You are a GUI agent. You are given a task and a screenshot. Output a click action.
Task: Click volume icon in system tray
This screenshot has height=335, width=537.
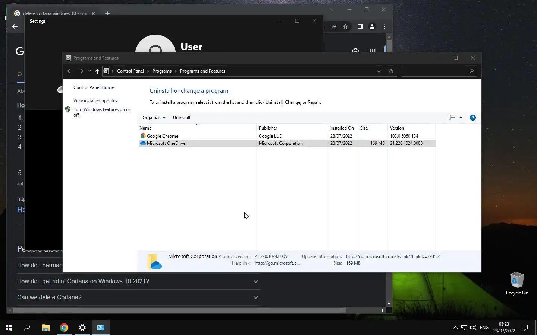pos(473,328)
